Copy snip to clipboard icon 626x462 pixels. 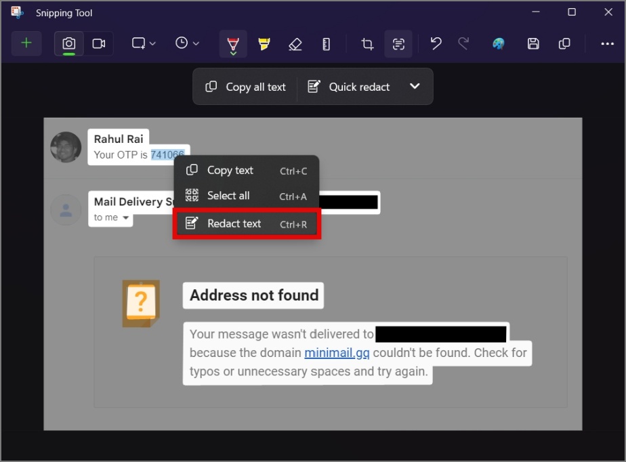(x=564, y=43)
